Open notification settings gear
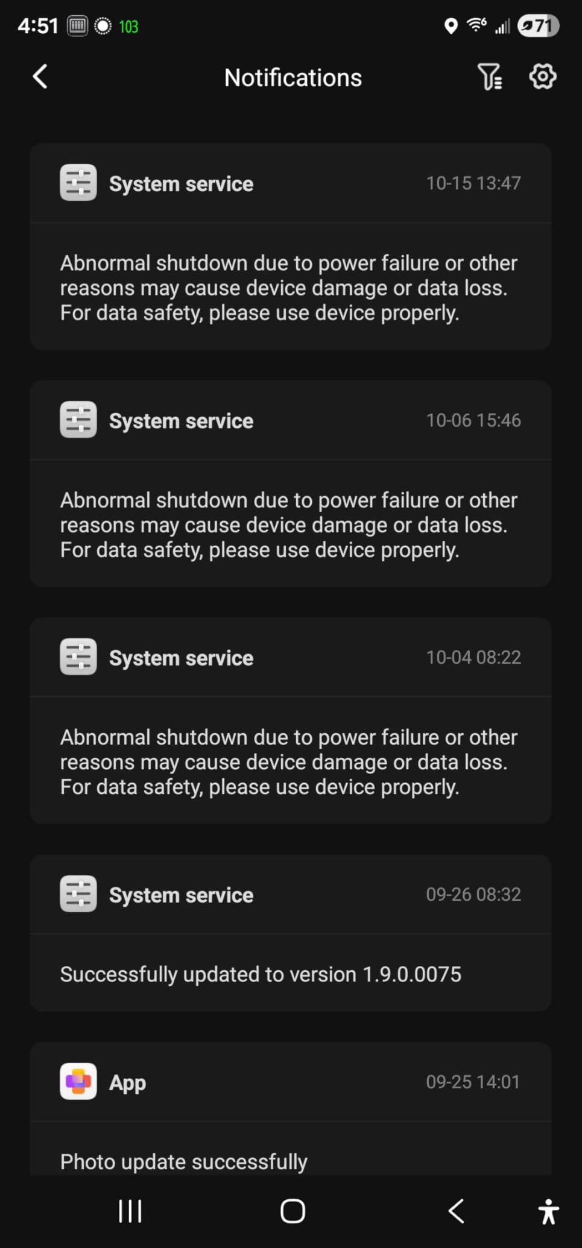This screenshot has height=1248, width=582. pos(543,77)
